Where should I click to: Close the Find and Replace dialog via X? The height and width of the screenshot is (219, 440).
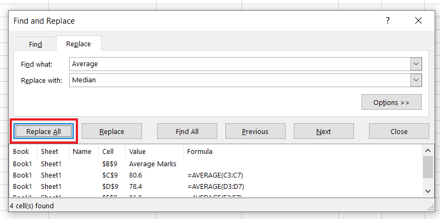(418, 20)
